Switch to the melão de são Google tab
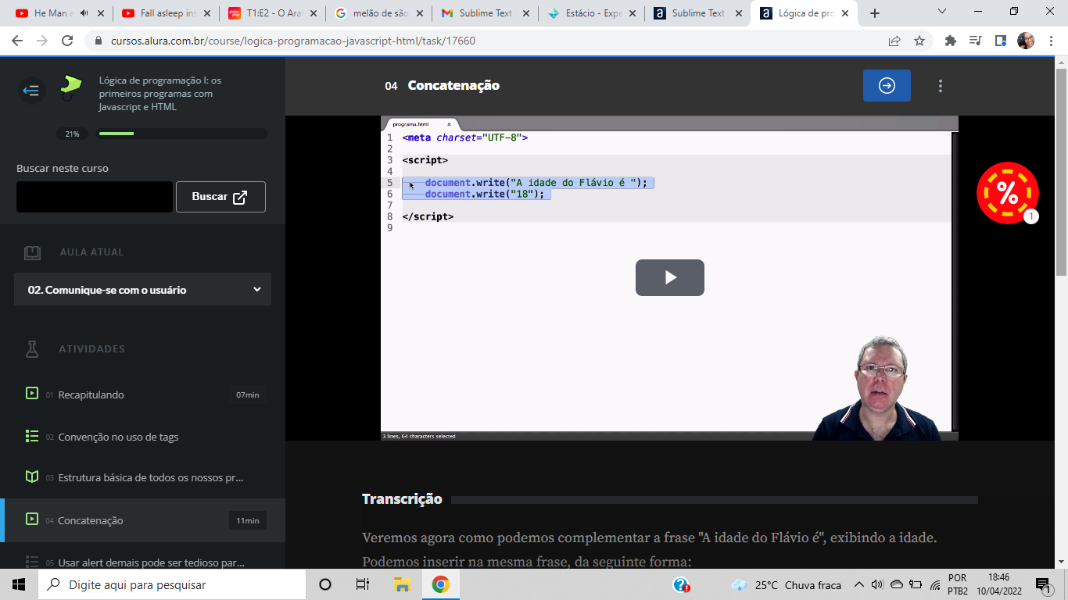This screenshot has height=600, width=1068. point(379,13)
